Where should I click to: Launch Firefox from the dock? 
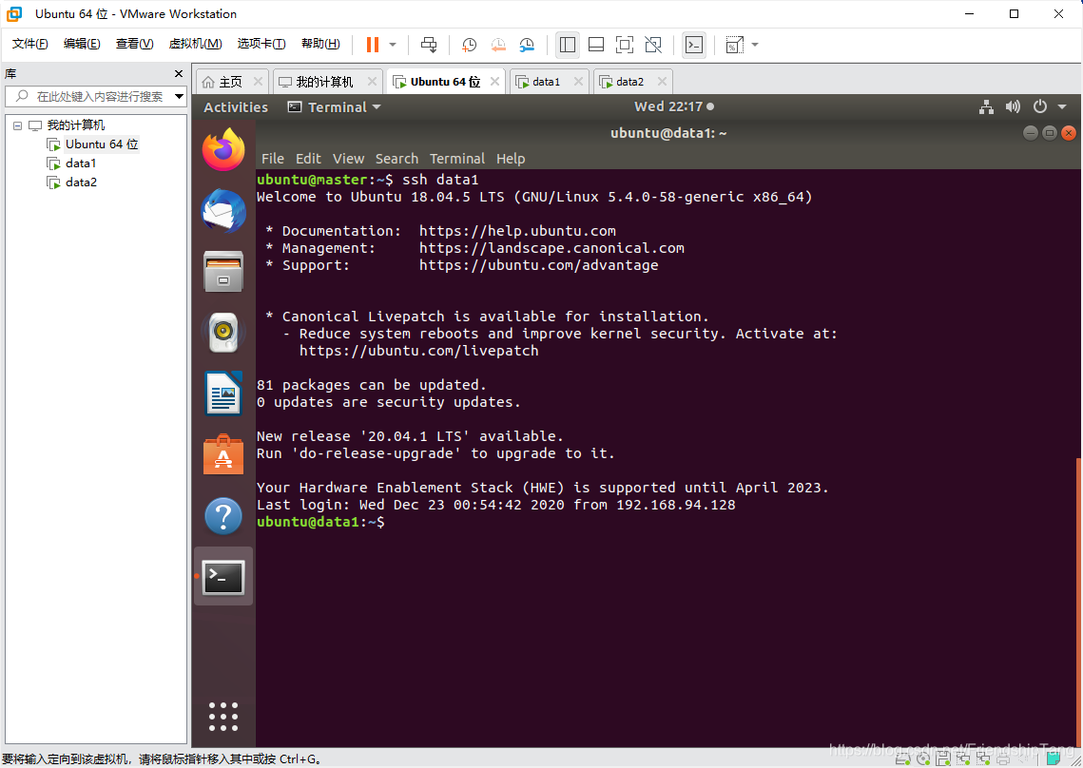[223, 148]
